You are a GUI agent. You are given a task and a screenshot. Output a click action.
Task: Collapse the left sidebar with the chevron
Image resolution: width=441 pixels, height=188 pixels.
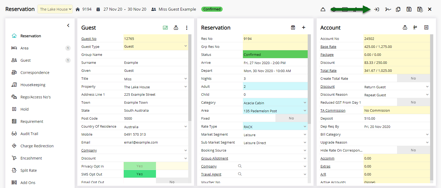pyautogui.click(x=68, y=26)
